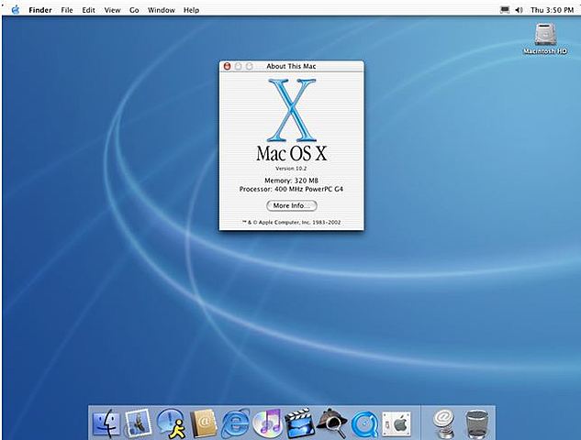Image resolution: width=581 pixels, height=440 pixels.
Task: Open the Trash in the Dock
Action: click(476, 424)
